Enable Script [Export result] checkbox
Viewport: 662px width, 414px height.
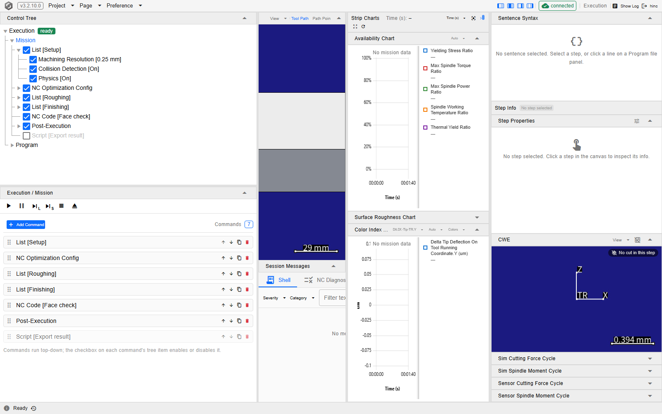pyautogui.click(x=26, y=136)
